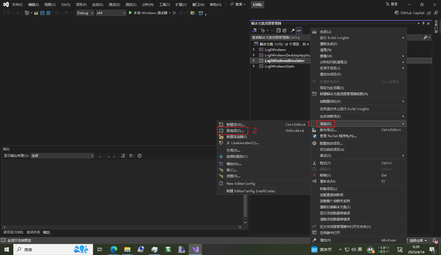Toggle Word Wrap icon in Output panel
The height and width of the screenshot is (255, 441).
point(131,156)
